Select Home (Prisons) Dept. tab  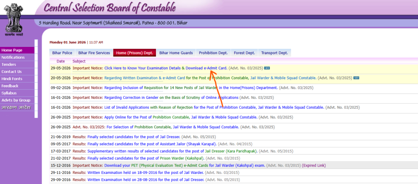pyautogui.click(x=135, y=53)
